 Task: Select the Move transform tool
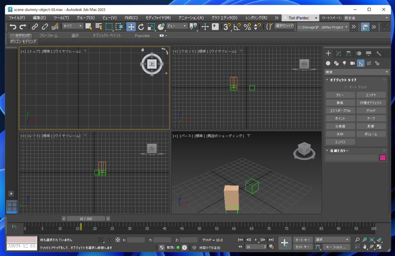[131, 27]
